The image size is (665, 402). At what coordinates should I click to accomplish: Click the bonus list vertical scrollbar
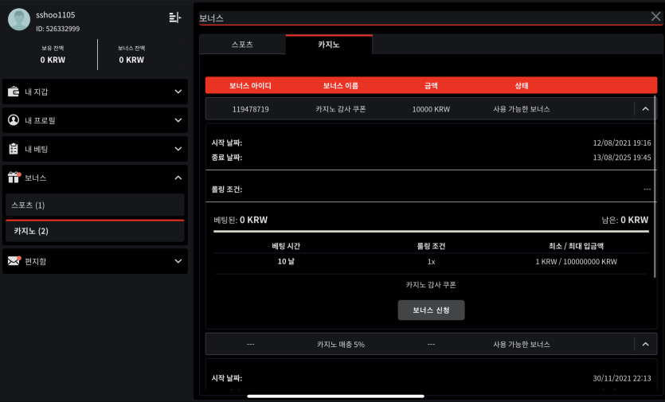click(655, 186)
